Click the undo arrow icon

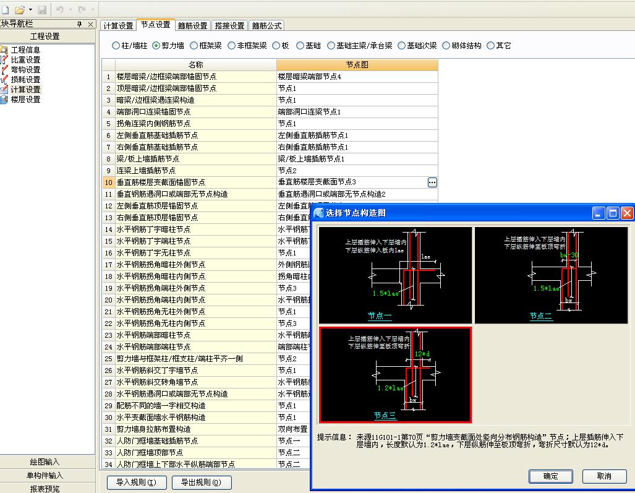60,9
